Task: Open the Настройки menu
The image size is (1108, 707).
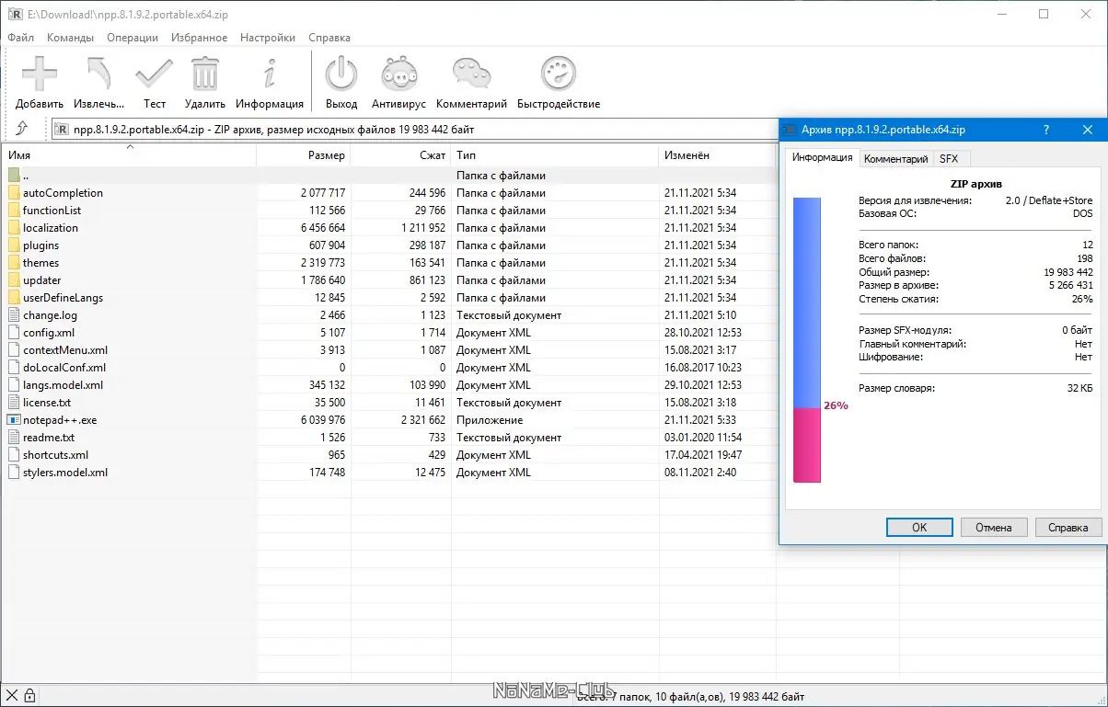Action: coord(267,38)
